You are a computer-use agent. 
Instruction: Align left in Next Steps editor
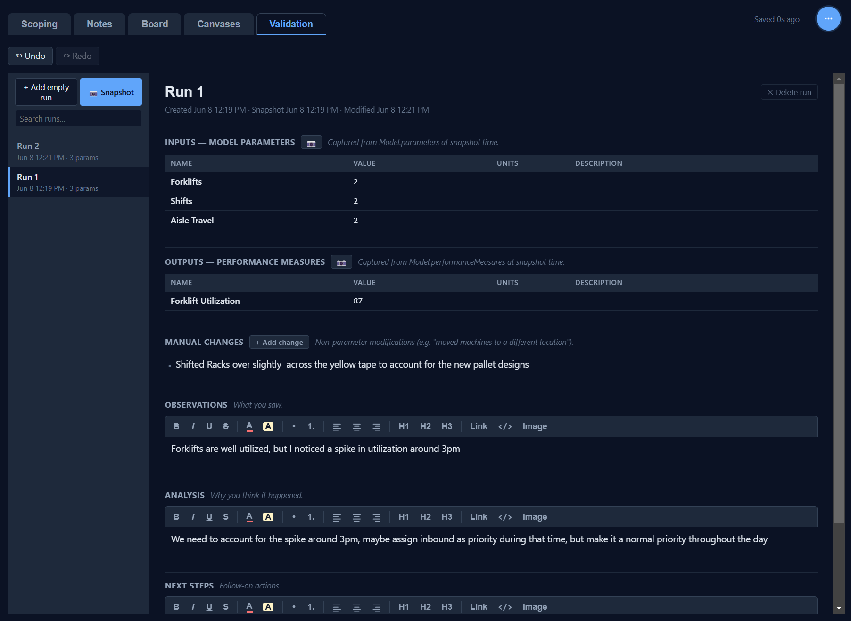pyautogui.click(x=337, y=607)
